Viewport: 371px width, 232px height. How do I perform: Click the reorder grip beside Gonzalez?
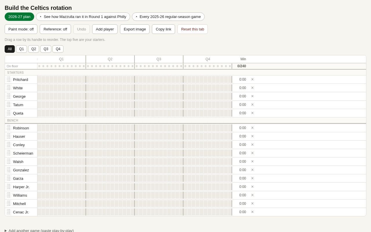[x=9, y=170]
